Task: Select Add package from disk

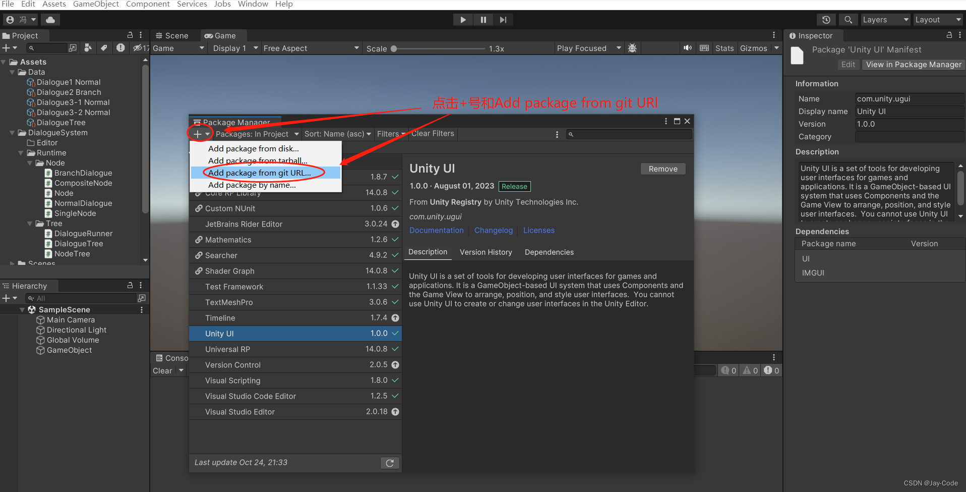Action: pyautogui.click(x=266, y=148)
